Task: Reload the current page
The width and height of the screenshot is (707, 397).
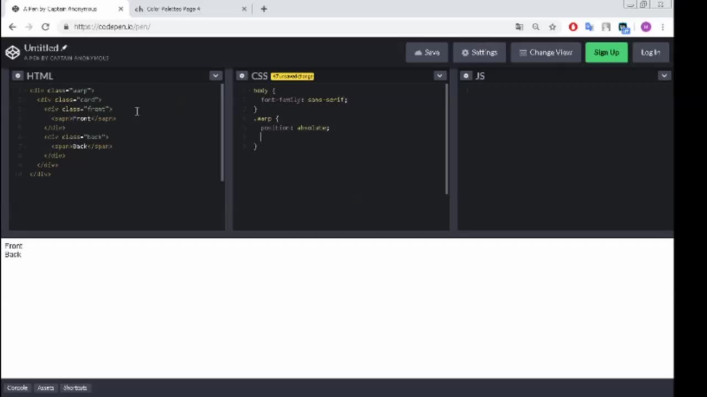Action: [46, 26]
